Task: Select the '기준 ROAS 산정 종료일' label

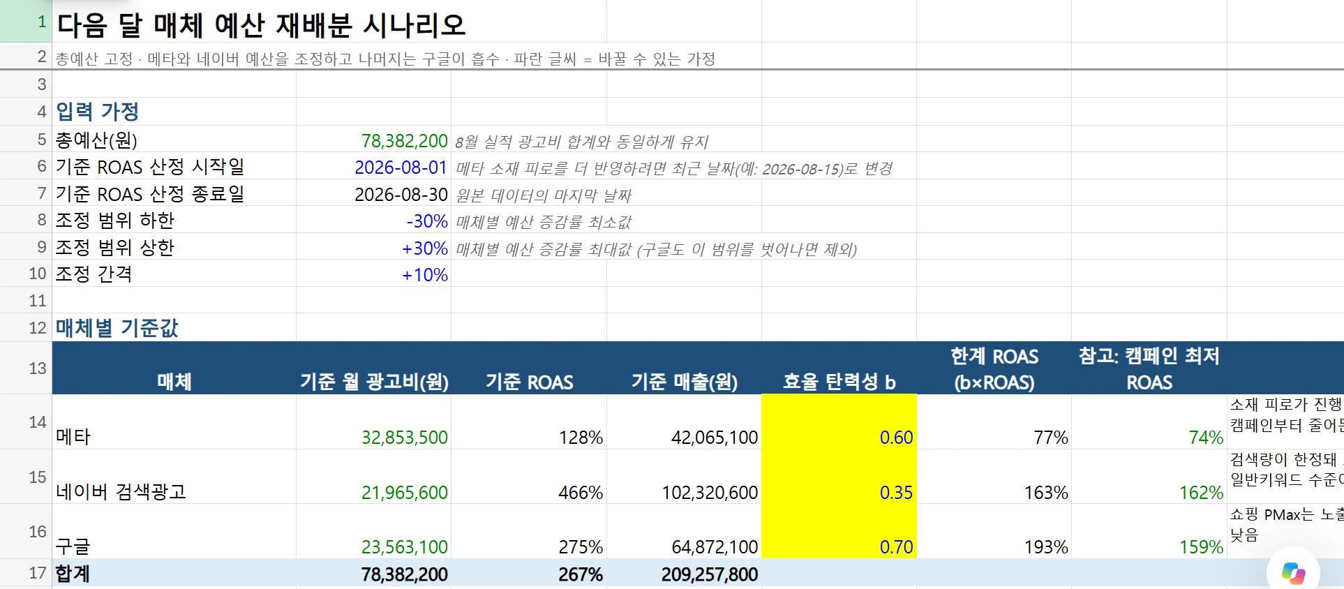Action: pyautogui.click(x=149, y=193)
